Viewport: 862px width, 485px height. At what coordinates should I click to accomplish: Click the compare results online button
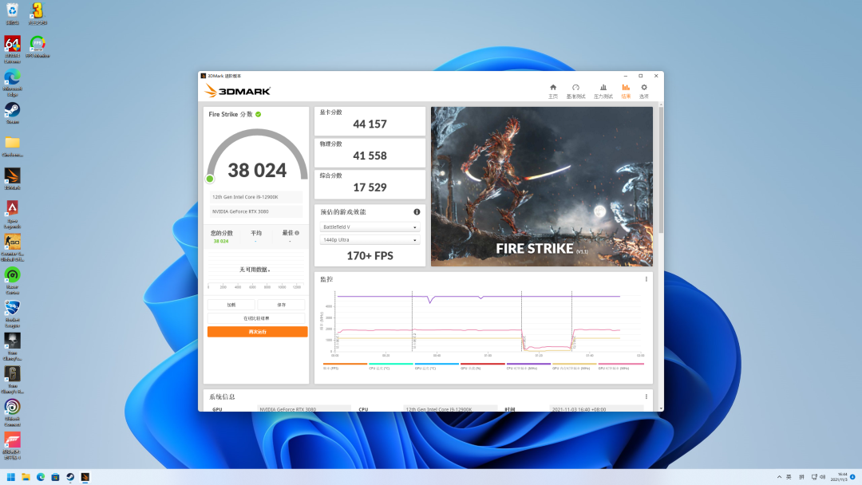(256, 318)
